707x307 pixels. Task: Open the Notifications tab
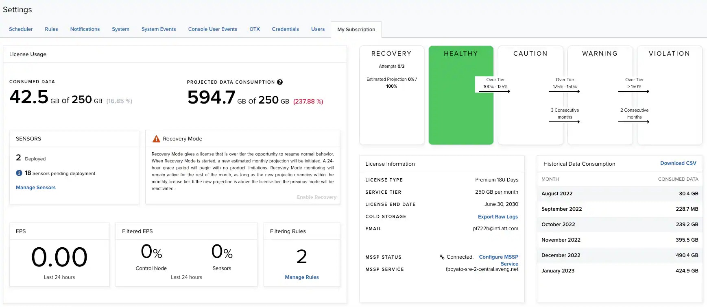(85, 29)
